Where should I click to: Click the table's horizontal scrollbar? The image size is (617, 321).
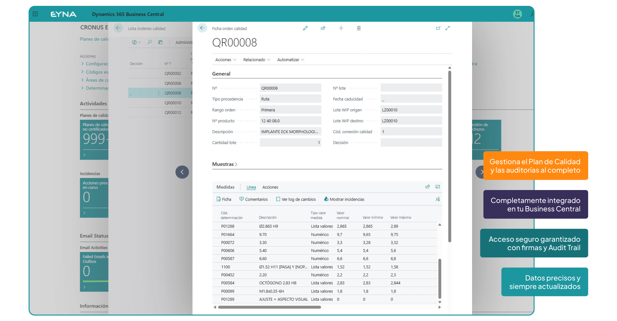point(269,307)
